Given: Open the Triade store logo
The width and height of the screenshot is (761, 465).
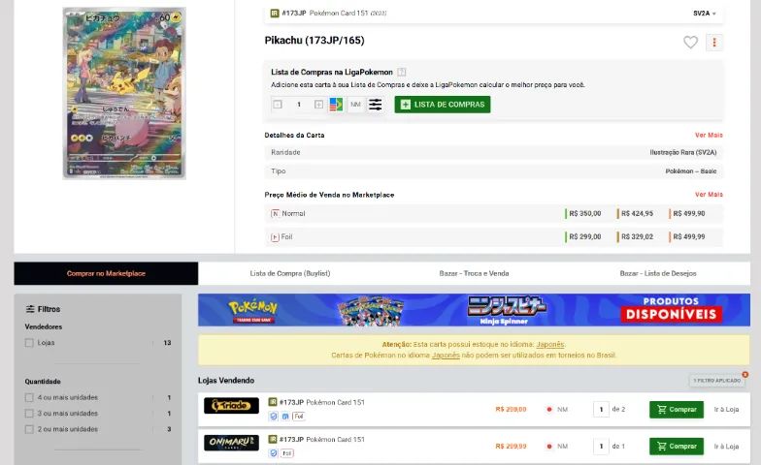Looking at the screenshot, I should point(231,405).
